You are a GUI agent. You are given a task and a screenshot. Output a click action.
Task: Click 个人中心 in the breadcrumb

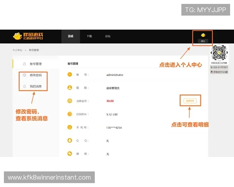coord(17,50)
